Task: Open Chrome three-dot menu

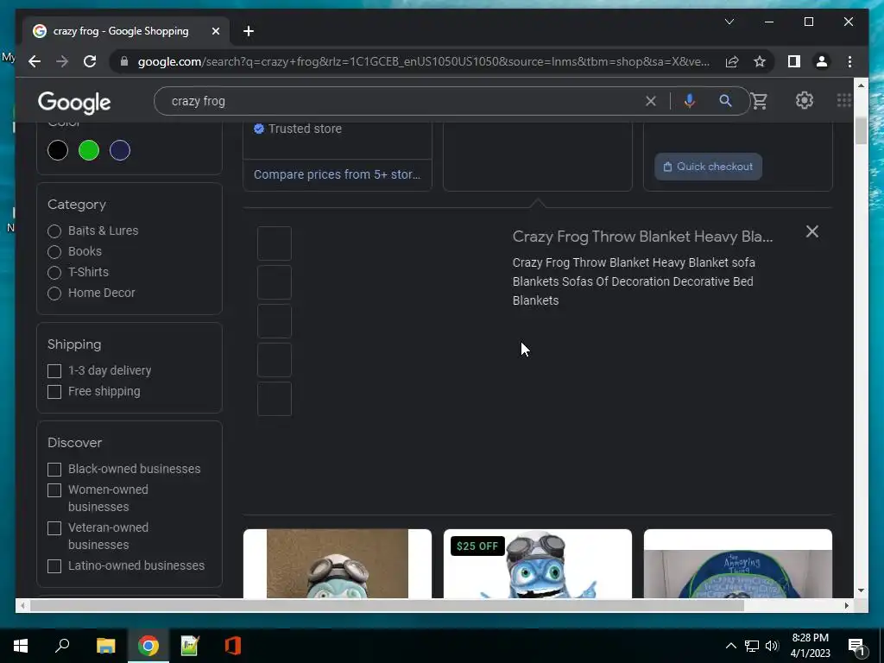Action: pos(849,61)
